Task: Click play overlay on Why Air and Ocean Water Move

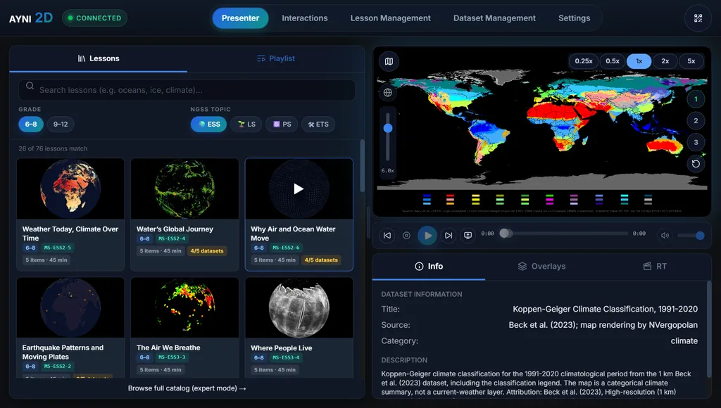Action: 299,189
